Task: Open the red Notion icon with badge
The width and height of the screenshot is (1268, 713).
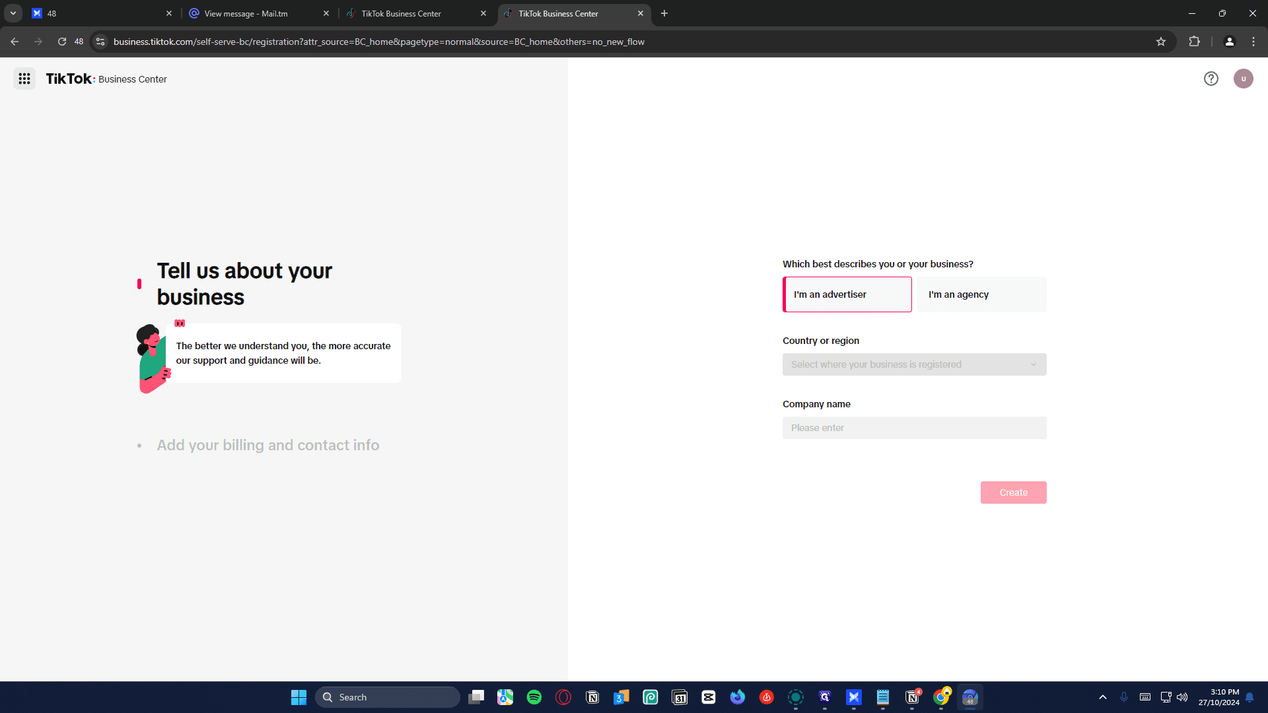Action: tap(912, 697)
